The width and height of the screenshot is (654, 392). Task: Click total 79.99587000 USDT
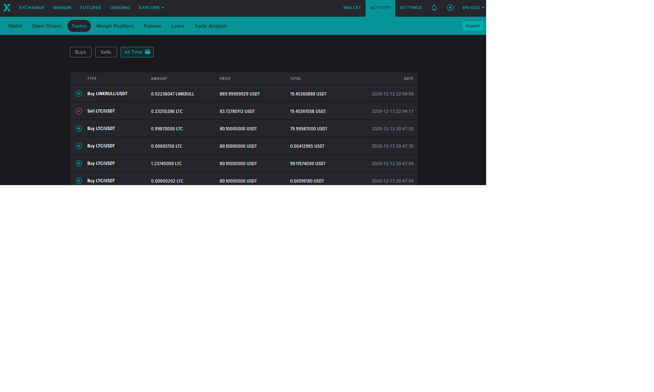[309, 128]
